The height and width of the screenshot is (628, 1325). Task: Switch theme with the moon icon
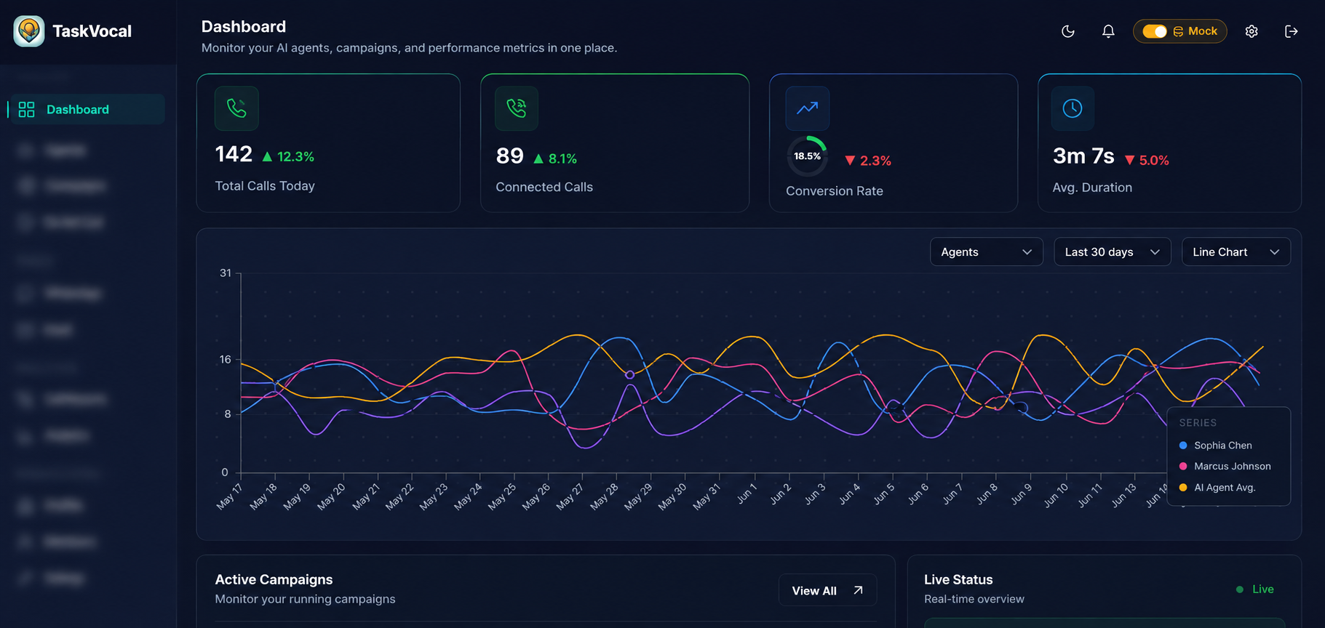1068,31
